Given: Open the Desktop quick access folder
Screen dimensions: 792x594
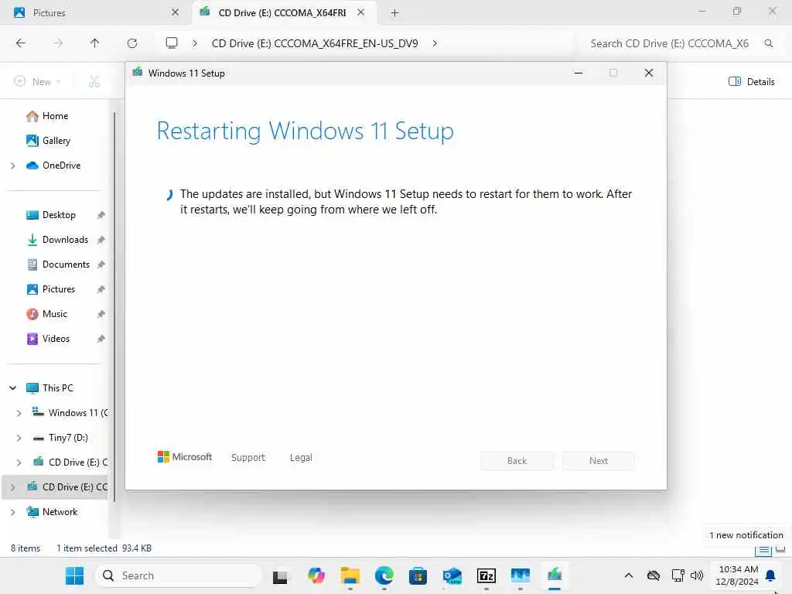Looking at the screenshot, I should click(50, 215).
